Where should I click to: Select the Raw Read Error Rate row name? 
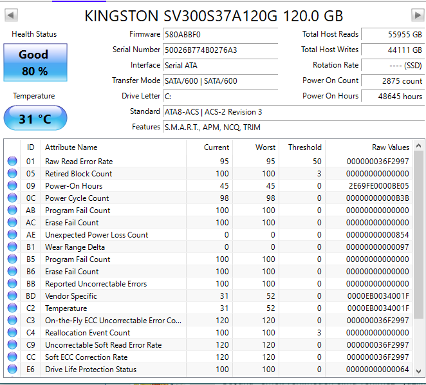point(79,162)
